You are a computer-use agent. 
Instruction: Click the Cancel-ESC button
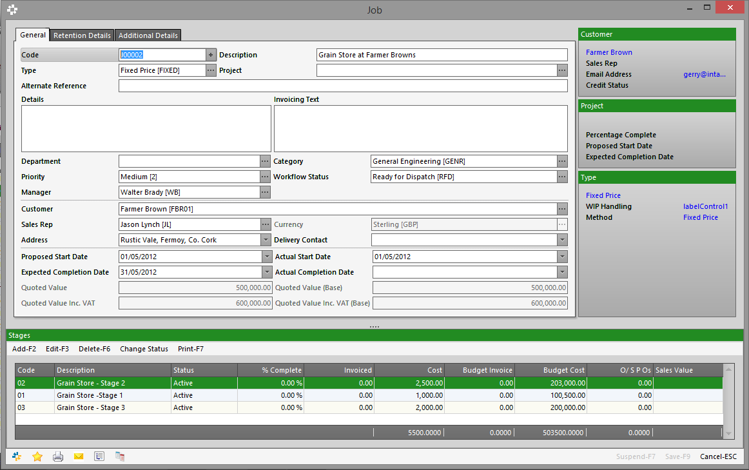click(x=718, y=456)
